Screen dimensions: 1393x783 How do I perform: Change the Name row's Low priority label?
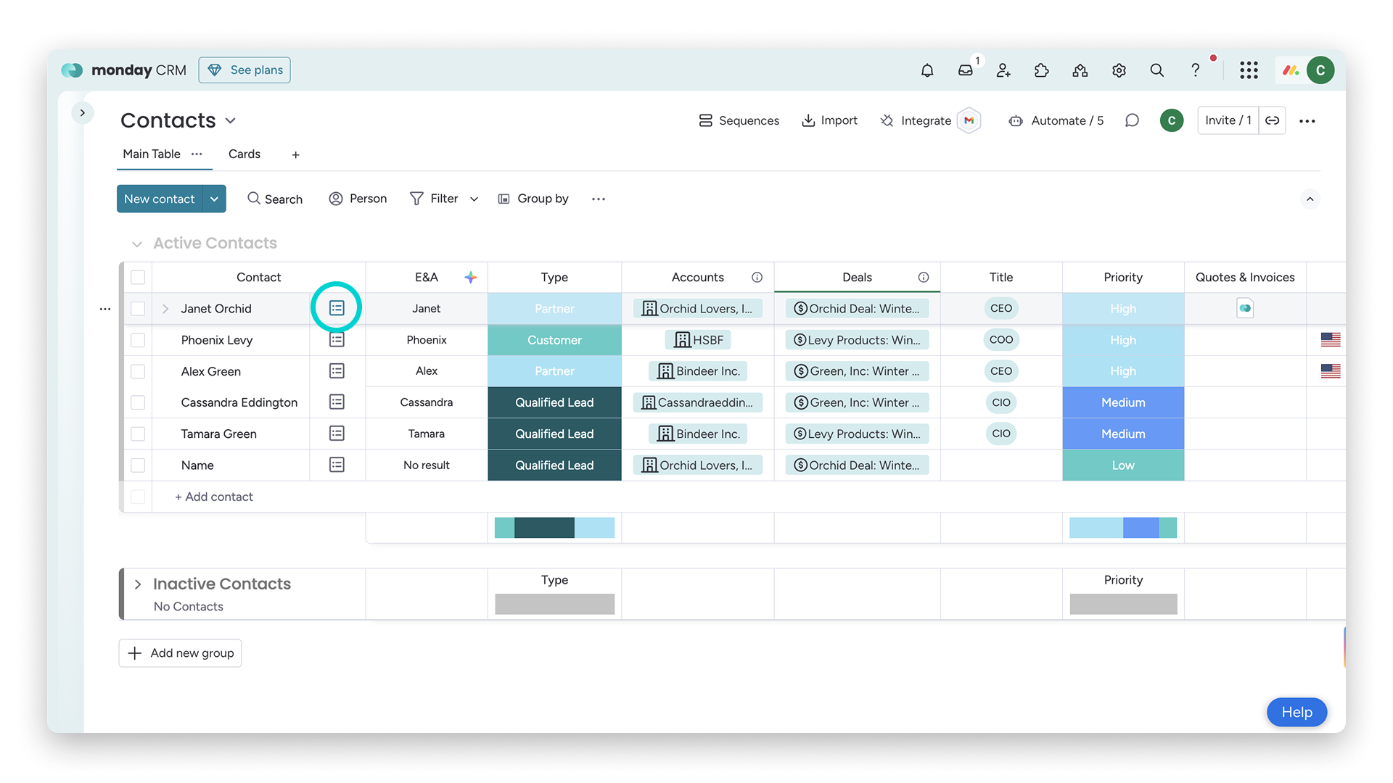(1123, 465)
